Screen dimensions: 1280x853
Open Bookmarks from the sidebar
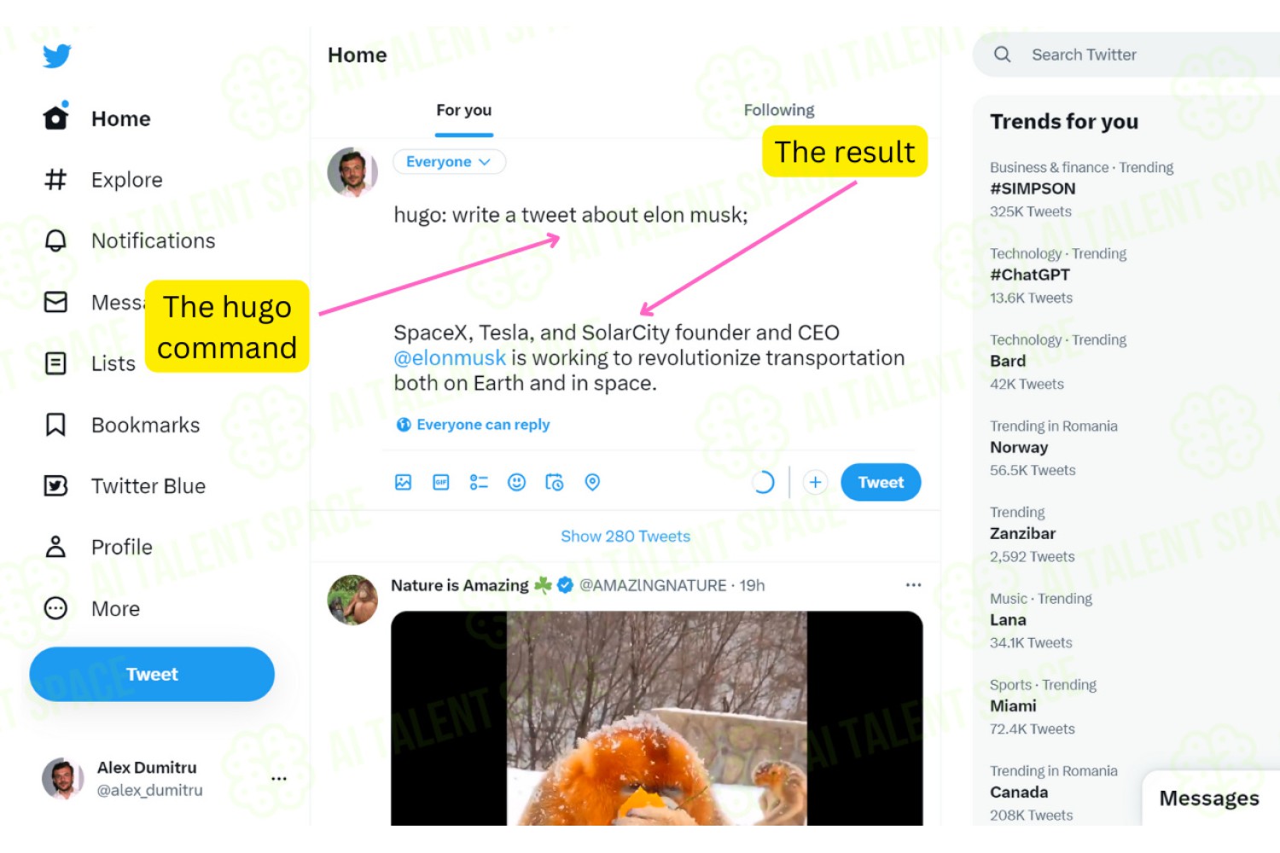122,425
